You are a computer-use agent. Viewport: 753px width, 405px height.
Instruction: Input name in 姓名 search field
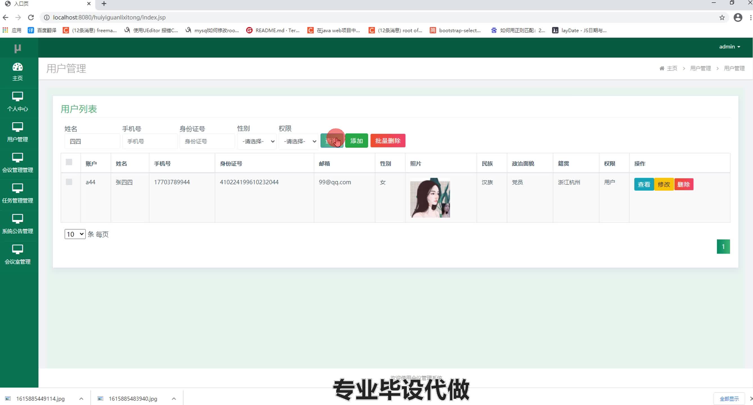(92, 141)
